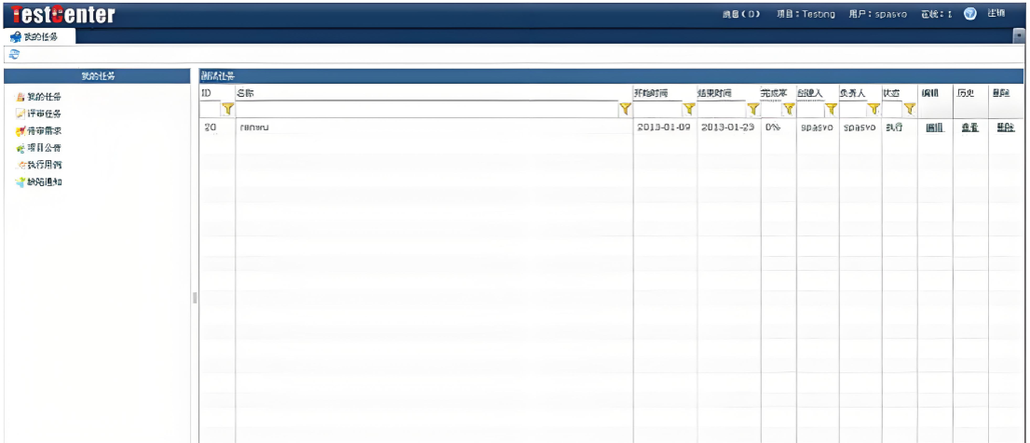Collapse the left panel using the splitter handle

point(195,298)
